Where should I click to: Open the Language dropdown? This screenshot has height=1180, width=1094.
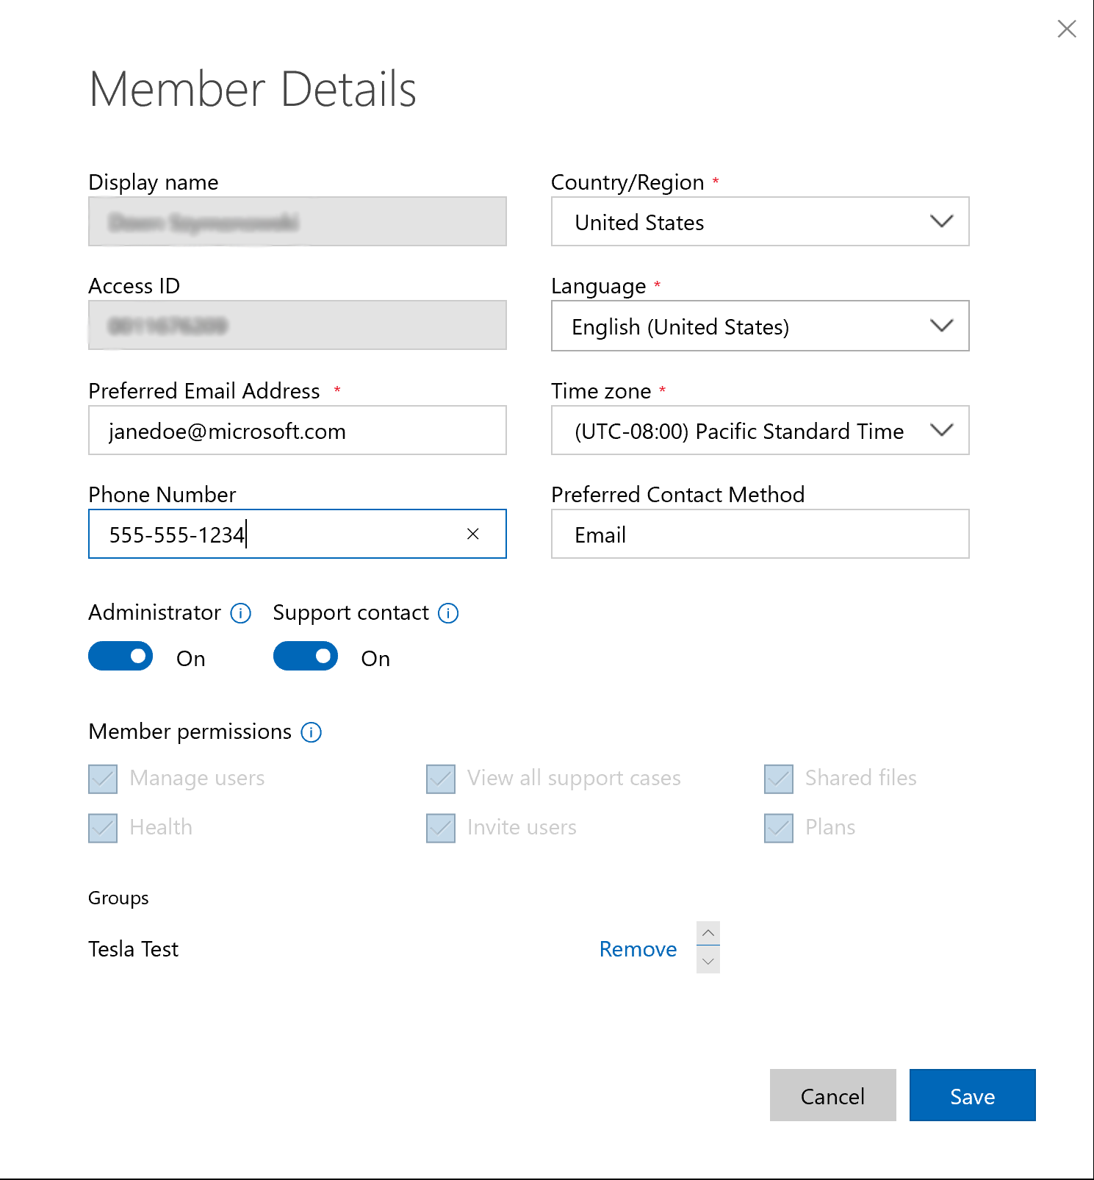click(x=760, y=326)
